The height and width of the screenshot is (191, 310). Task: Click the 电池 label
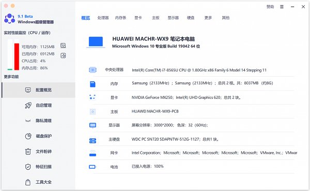click(x=114, y=167)
